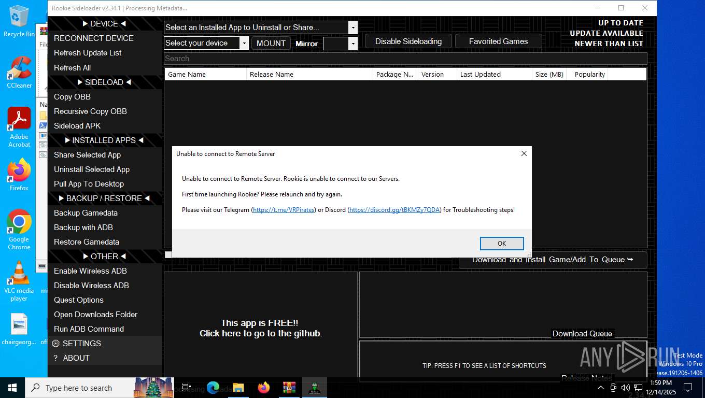
Task: Sort by the Version column header
Action: coord(437,75)
